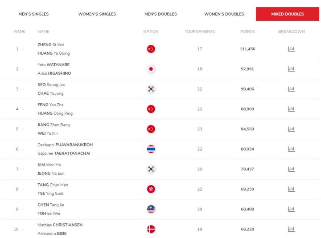Open breakdown chart for Kim Won Ho pair
Viewport: 321px width, 238px height.
[291, 169]
